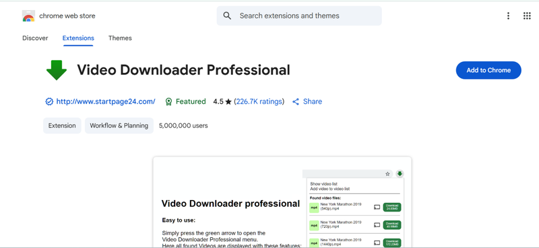Click the Chrome Web Store rainbow logo

28,16
